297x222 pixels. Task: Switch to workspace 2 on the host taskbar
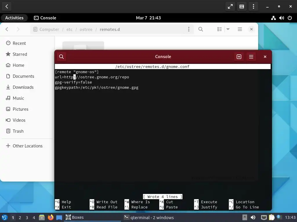(20, 218)
